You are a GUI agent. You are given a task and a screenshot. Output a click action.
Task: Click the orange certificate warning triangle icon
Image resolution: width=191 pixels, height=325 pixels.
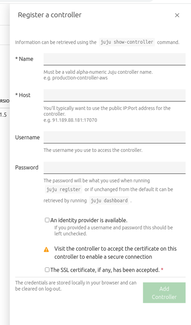coord(46,250)
